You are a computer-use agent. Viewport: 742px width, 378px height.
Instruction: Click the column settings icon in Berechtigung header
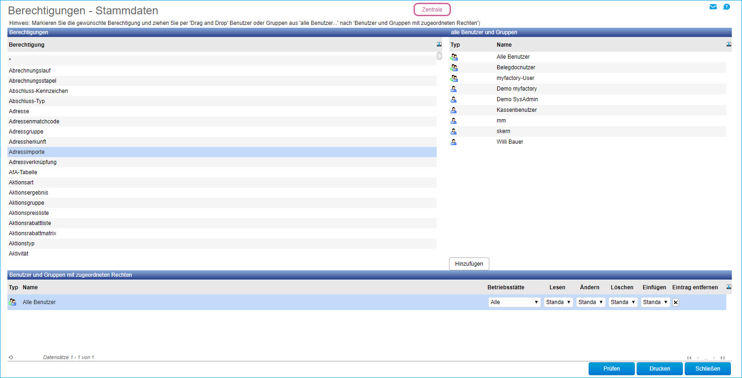[x=439, y=44]
